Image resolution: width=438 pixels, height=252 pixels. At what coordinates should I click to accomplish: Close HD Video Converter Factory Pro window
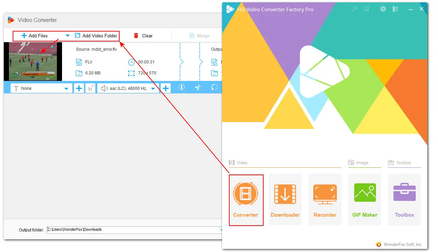(x=422, y=9)
